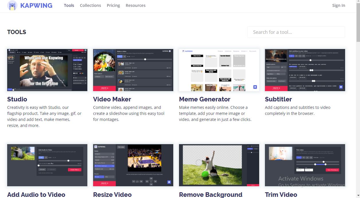Click the chat bubble icon in Resize Video thumbnail
The height and width of the screenshot is (198, 360).
(x=169, y=182)
